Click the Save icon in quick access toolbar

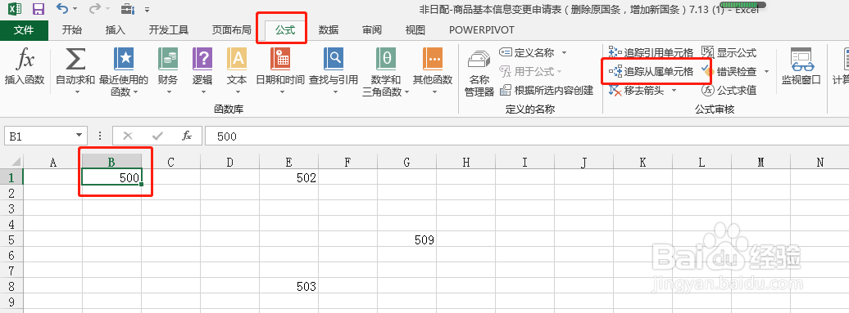coord(39,9)
